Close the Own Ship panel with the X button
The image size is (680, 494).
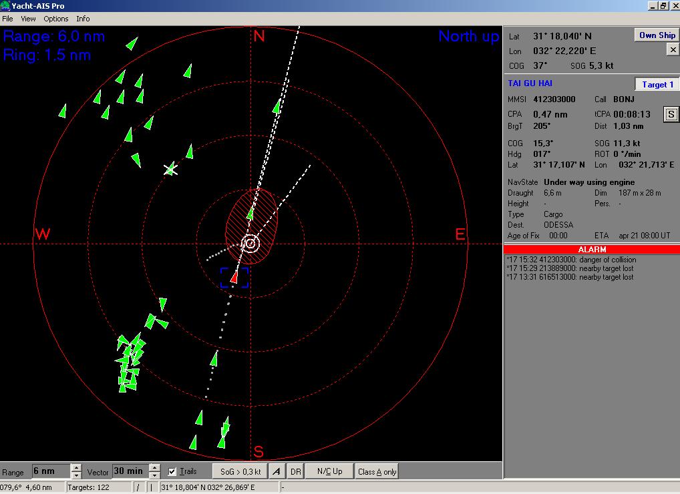tap(673, 50)
